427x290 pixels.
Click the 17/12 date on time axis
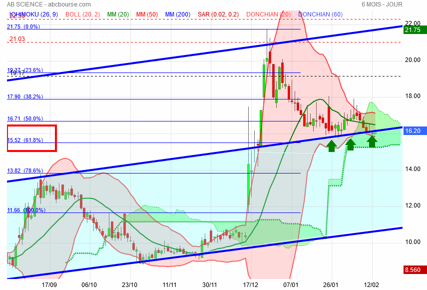pyautogui.click(x=251, y=285)
